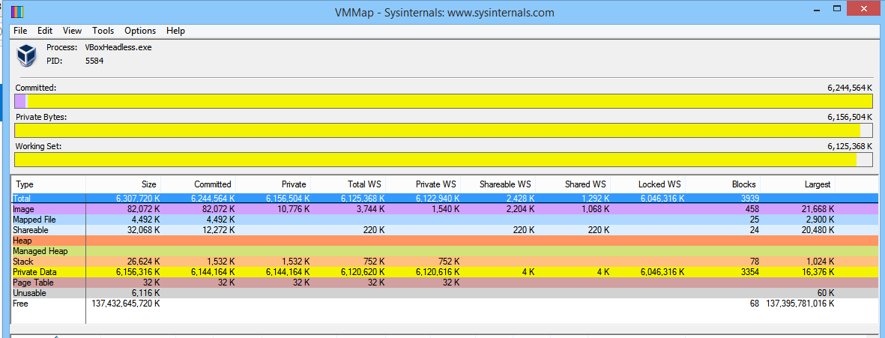Viewport: 885px width, 338px height.
Task: Open the Edit menu
Action: [45, 31]
